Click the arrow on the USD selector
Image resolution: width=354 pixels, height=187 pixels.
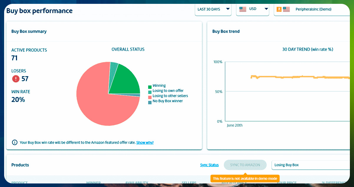pos(266,9)
